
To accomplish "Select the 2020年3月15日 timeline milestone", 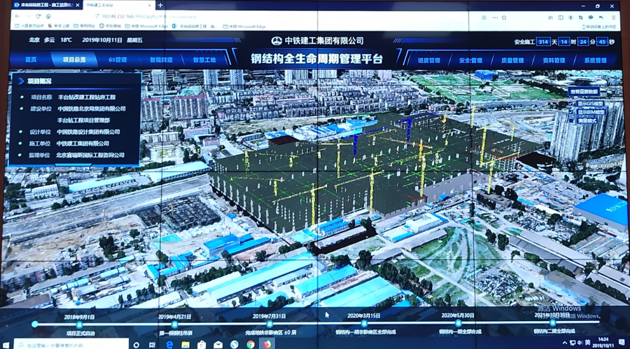I will [363, 323].
